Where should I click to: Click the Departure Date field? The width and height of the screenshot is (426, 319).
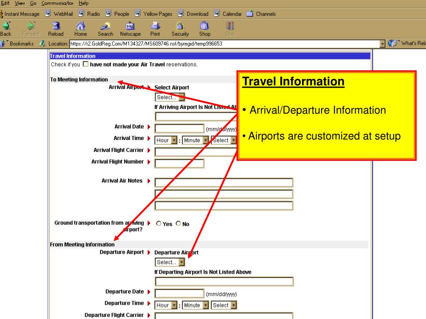pyautogui.click(x=179, y=293)
